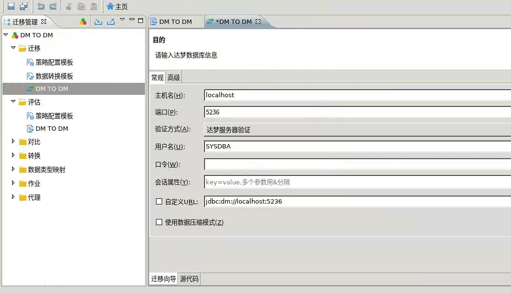511x293 pixels.
Task: Minimize the 迁移管理 panel
Action: pos(132,20)
